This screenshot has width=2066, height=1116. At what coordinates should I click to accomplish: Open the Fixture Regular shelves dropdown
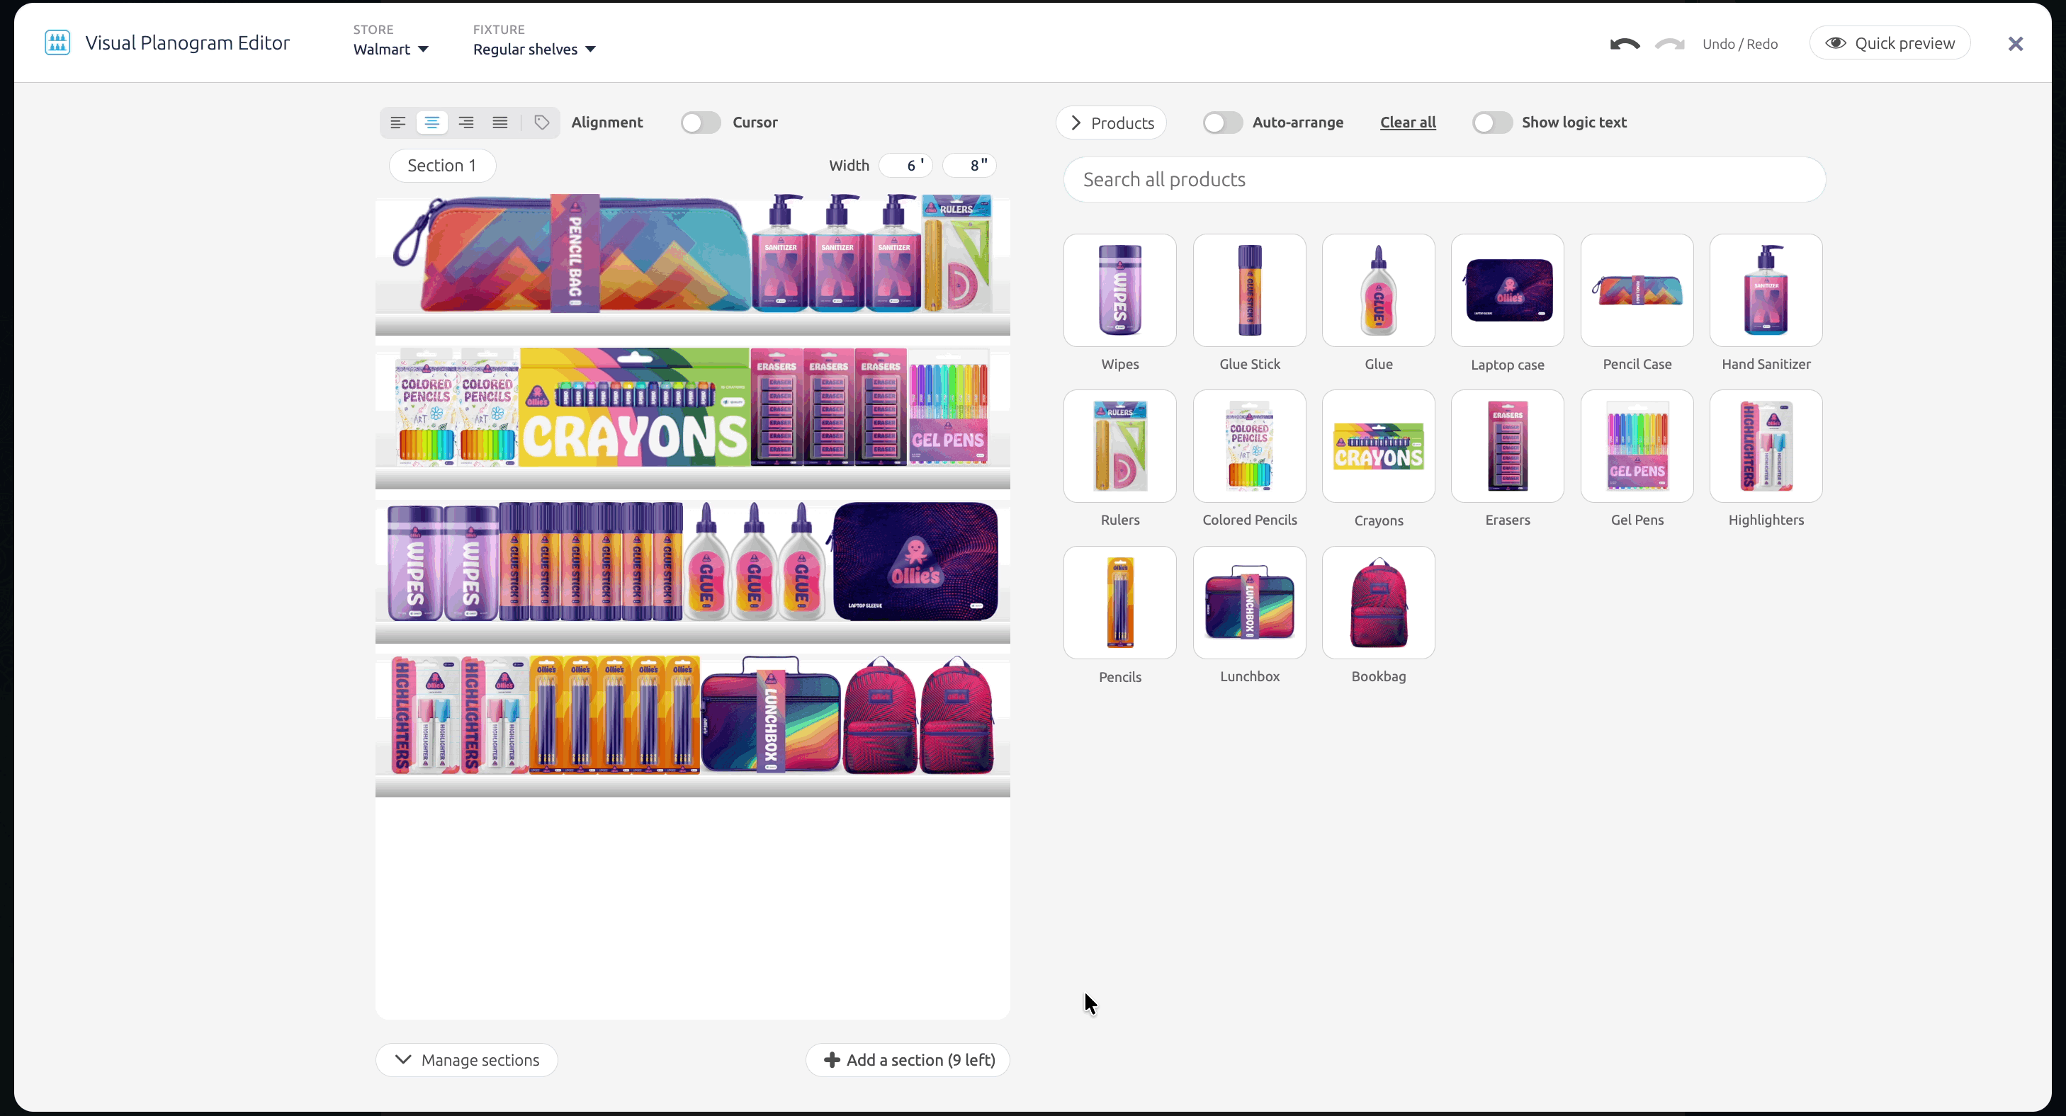(x=534, y=49)
